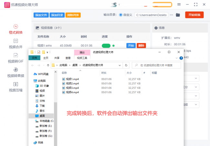210x146 pixels.
Task: Click the Explorer back arrow
Action: pyautogui.click(x=33, y=65)
